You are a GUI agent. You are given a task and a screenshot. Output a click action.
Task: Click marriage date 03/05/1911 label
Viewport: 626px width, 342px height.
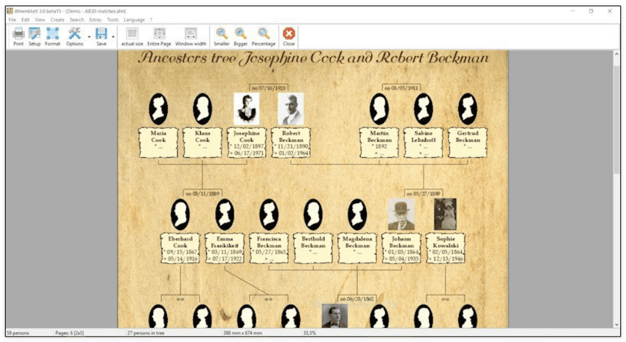pos(401,88)
